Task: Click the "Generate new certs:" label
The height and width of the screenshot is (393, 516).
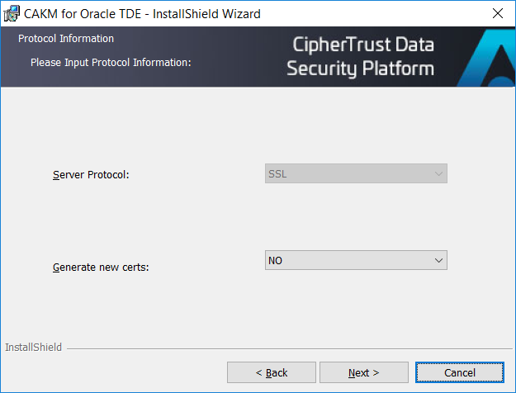Action: pyautogui.click(x=101, y=268)
